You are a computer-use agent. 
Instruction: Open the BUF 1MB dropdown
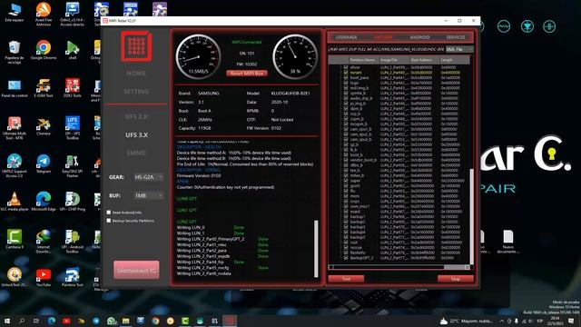(148, 195)
